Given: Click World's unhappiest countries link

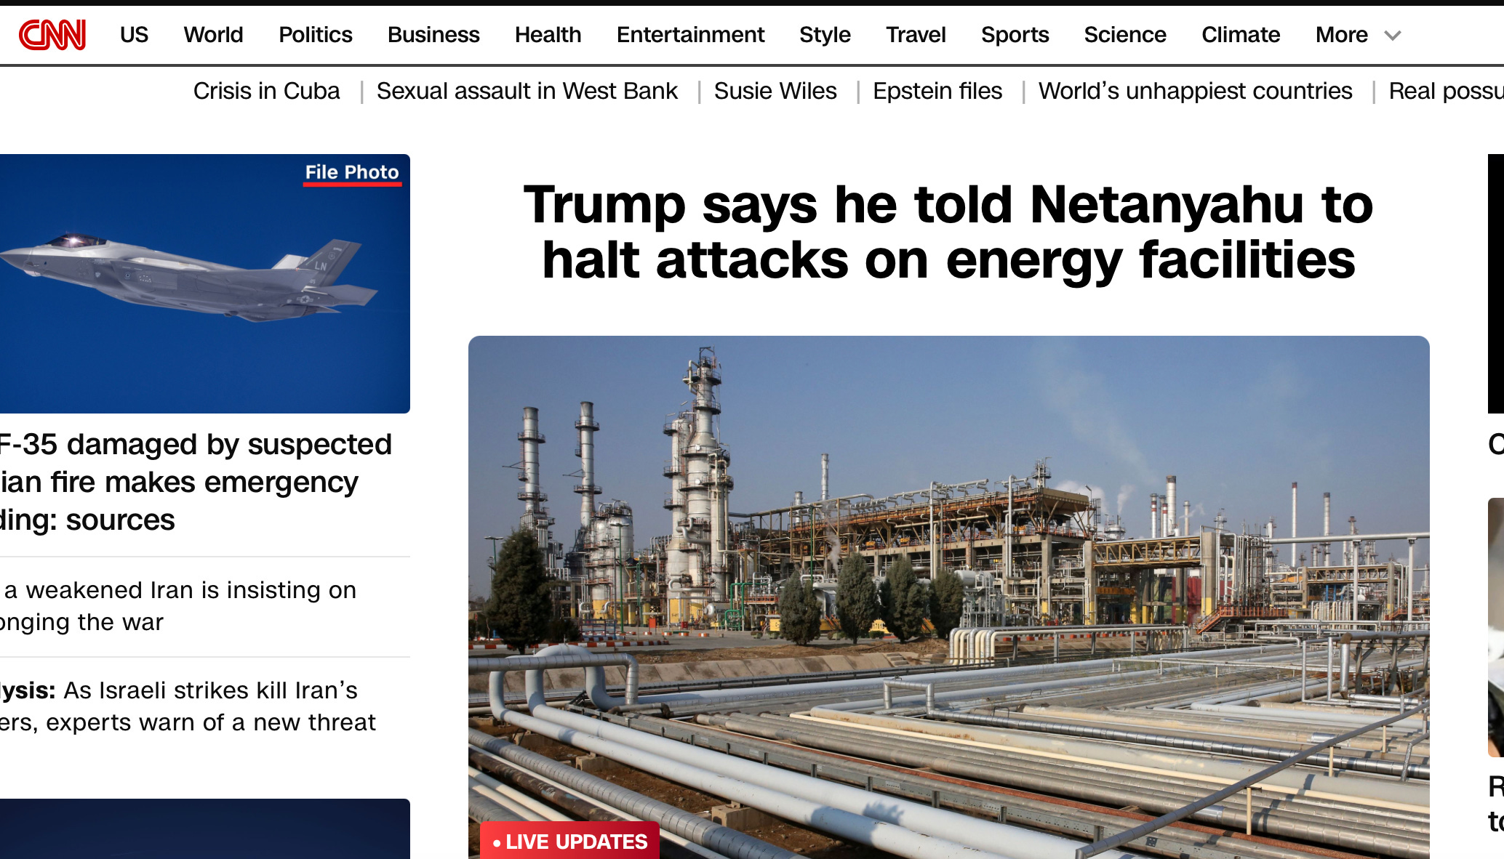Looking at the screenshot, I should pyautogui.click(x=1196, y=91).
